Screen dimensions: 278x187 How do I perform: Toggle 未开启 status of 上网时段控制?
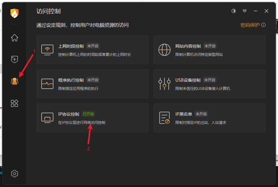(93, 46)
